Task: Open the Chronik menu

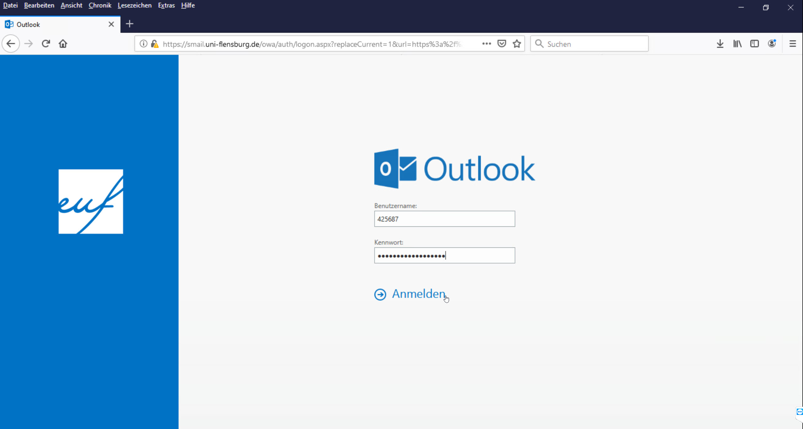Action: click(x=100, y=5)
